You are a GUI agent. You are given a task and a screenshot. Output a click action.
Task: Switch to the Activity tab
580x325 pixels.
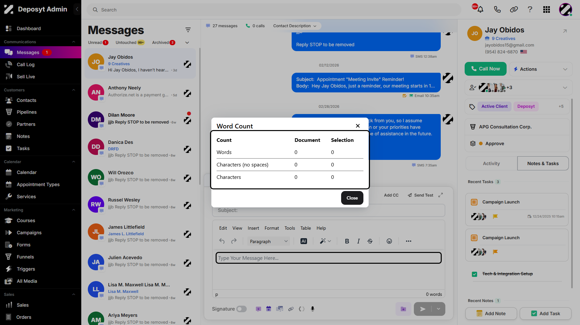[x=491, y=163]
